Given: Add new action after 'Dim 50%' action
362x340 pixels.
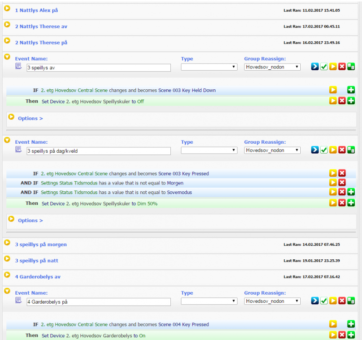Looking at the screenshot, I should [x=351, y=203].
